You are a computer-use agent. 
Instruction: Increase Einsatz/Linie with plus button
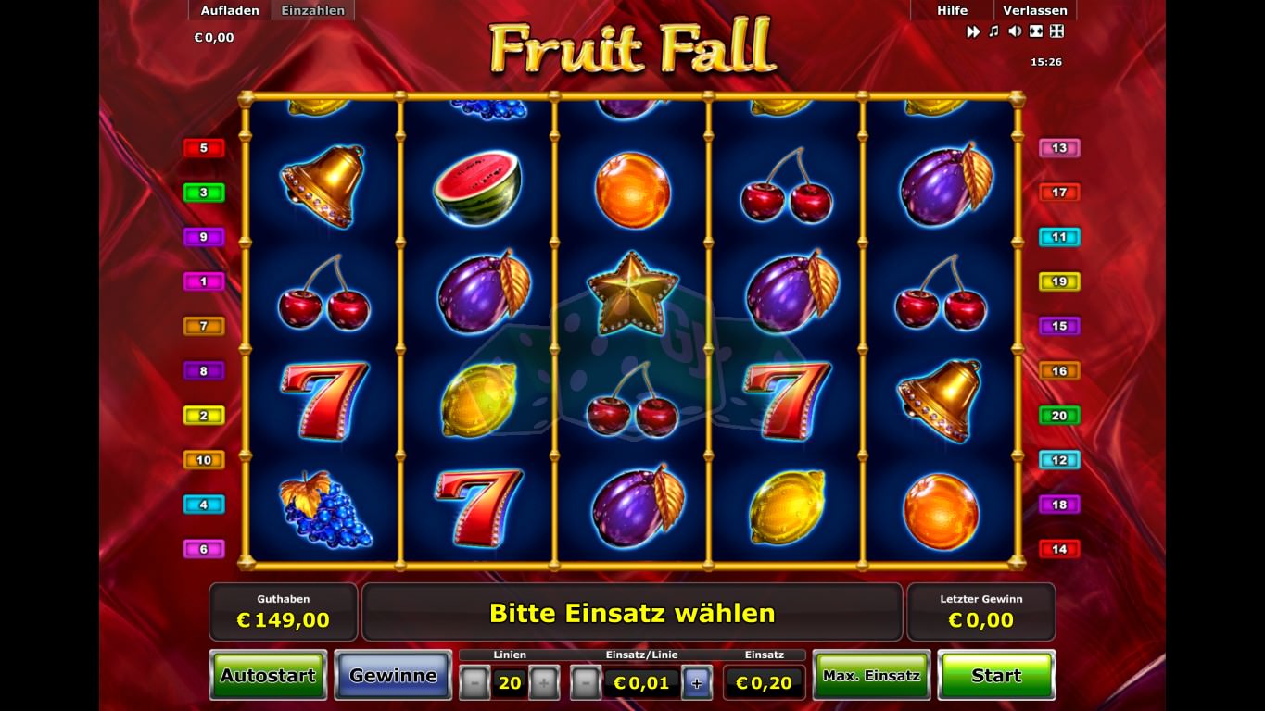(697, 684)
